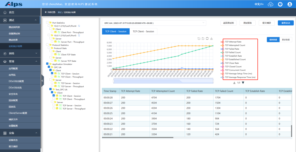This screenshot has height=152, width=296.
Task: Collapse the 管理 sidebar section
Action: tap(20, 62)
